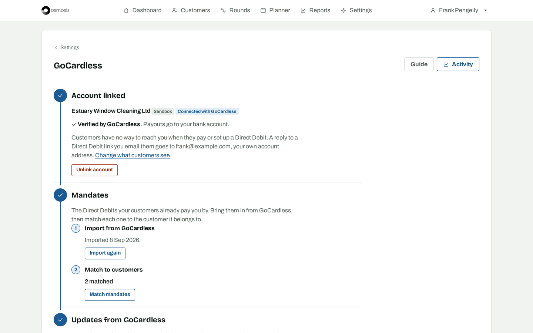This screenshot has height=333, width=533.
Task: Click the Account linked heading
Action: point(98,95)
